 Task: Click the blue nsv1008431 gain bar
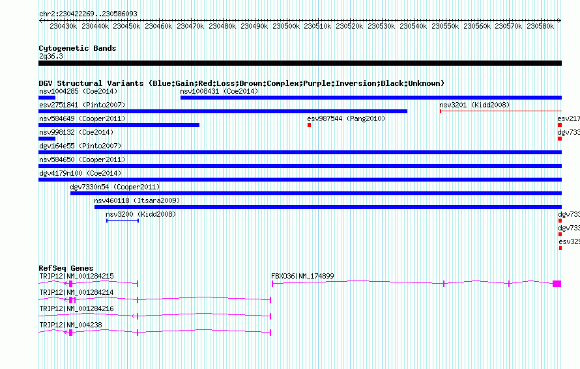tap(371, 98)
